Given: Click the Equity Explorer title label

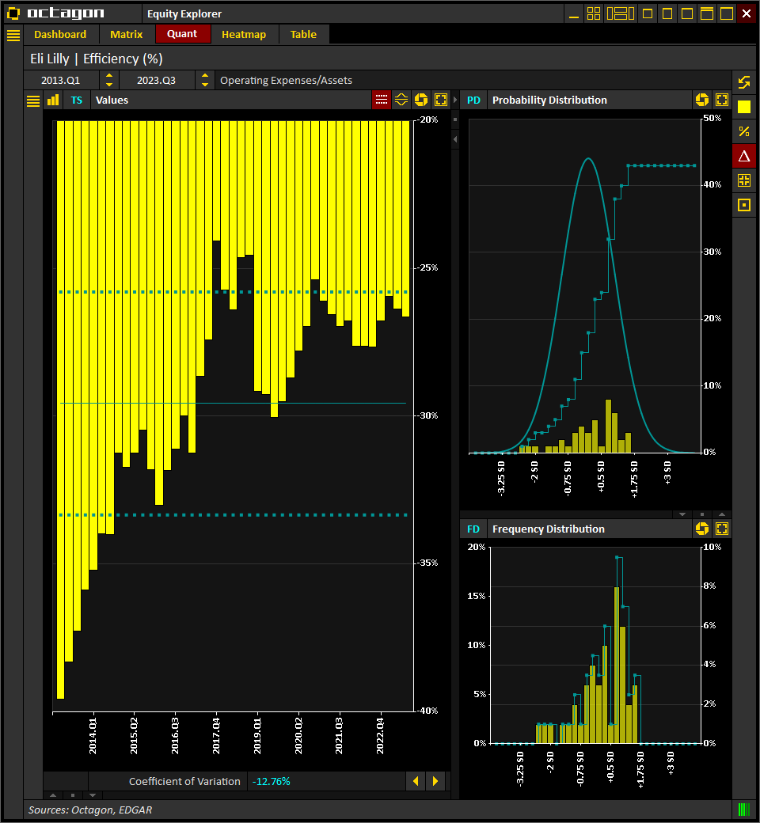Looking at the screenshot, I should (184, 13).
